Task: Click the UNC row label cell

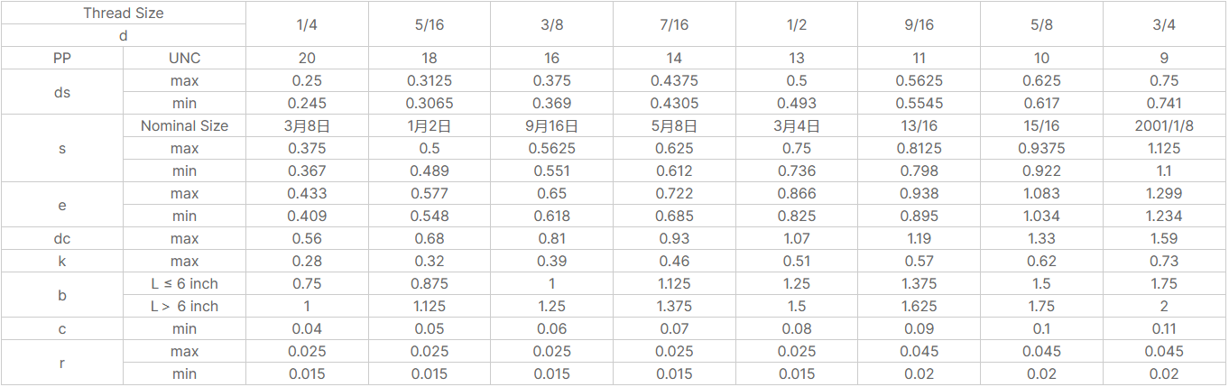Action: pyautogui.click(x=184, y=58)
